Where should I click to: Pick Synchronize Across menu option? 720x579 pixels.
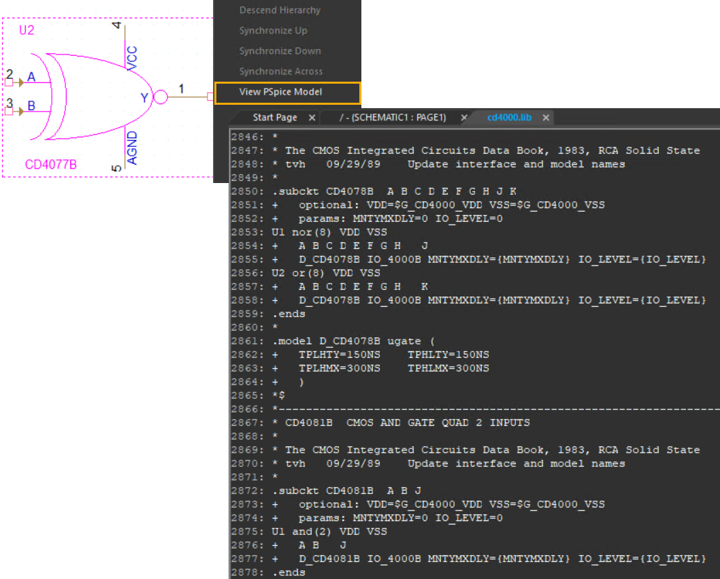coord(281,71)
